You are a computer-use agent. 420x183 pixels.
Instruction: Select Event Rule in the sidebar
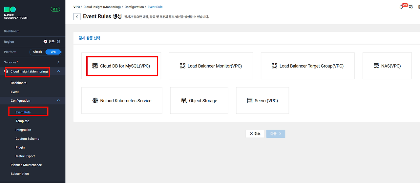pos(23,112)
